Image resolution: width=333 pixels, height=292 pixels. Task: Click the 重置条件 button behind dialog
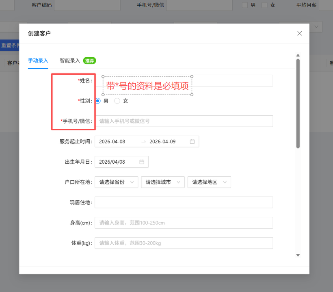9,45
